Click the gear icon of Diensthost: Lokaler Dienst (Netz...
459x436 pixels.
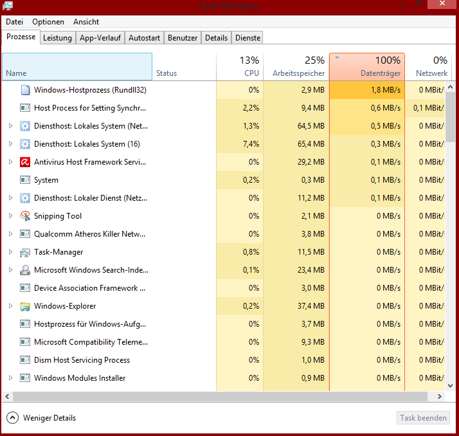25,198
